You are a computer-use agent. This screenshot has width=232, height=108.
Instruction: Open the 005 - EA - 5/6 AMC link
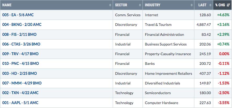point(18,15)
